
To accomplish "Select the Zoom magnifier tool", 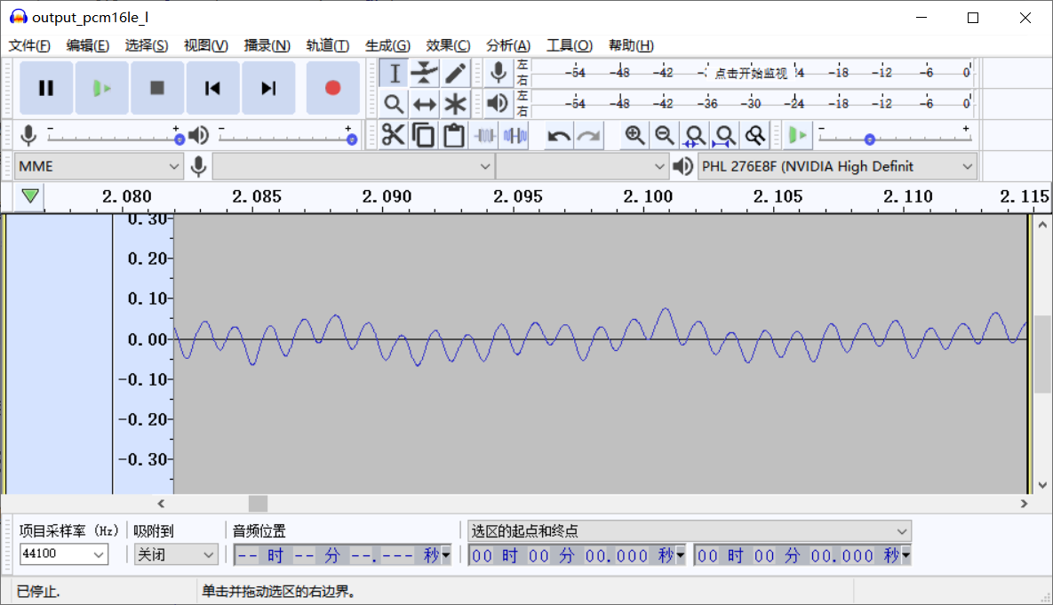I will coord(395,104).
